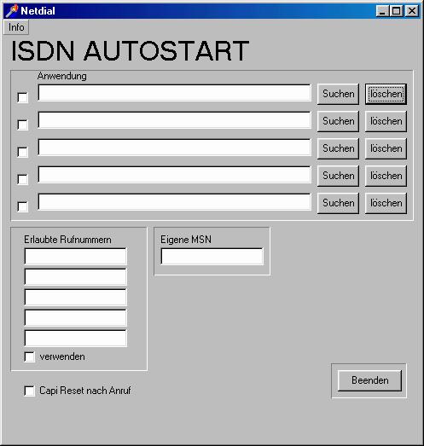Enable 'Capi Reset nach Anruf' option
This screenshot has width=424, height=446.
tap(29, 391)
